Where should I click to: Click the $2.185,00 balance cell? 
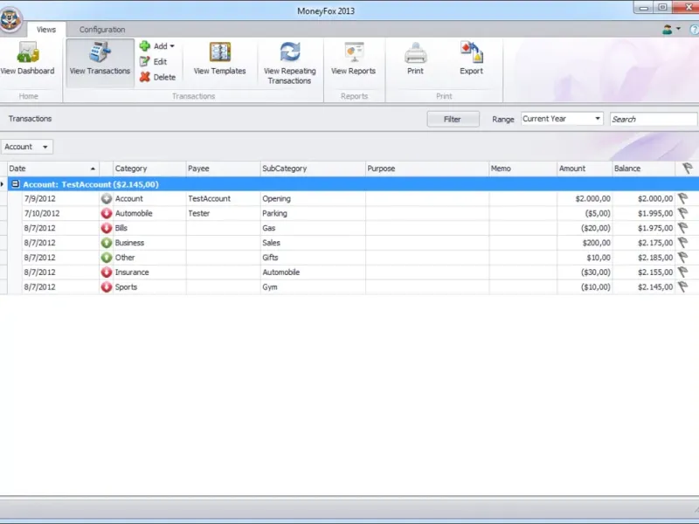coord(643,258)
